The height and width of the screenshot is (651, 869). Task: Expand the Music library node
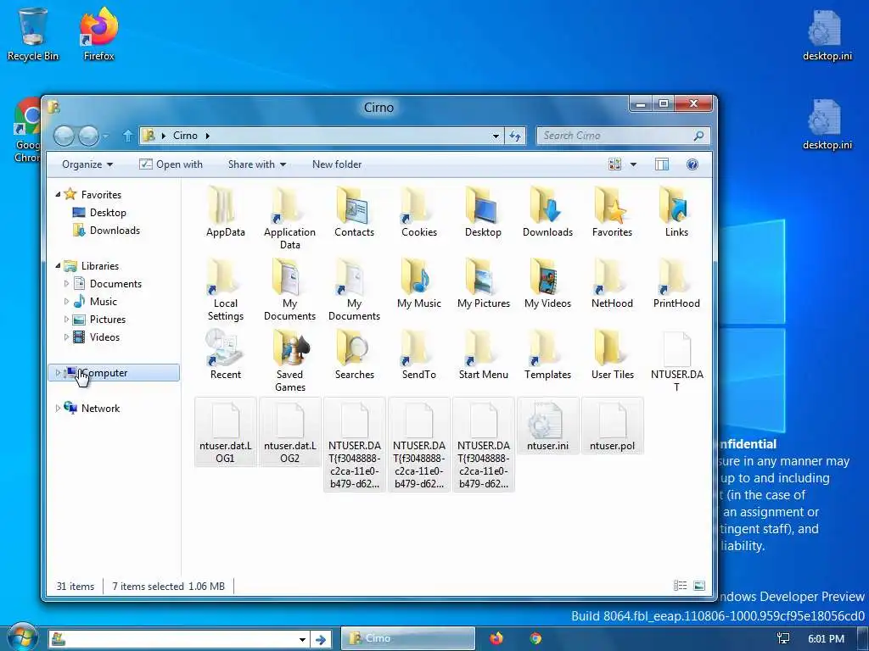pos(66,301)
